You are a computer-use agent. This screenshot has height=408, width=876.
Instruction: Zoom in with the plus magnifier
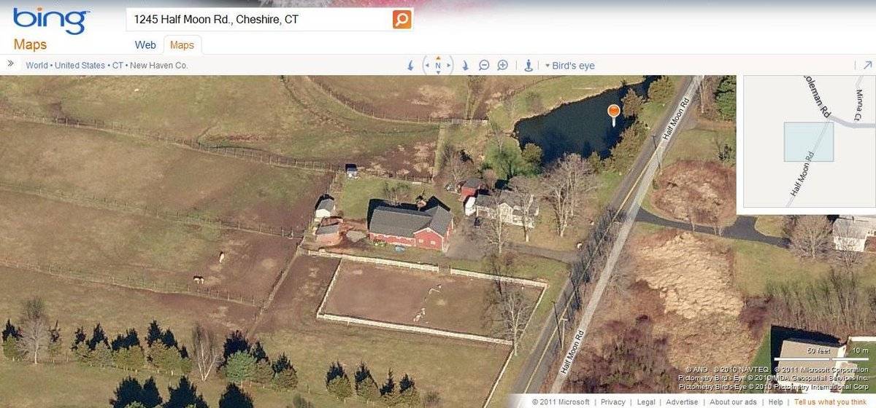click(x=502, y=66)
